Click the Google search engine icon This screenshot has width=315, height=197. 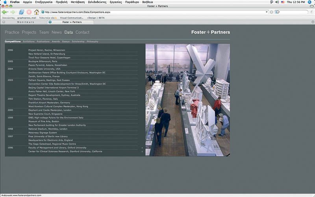(x=277, y=12)
